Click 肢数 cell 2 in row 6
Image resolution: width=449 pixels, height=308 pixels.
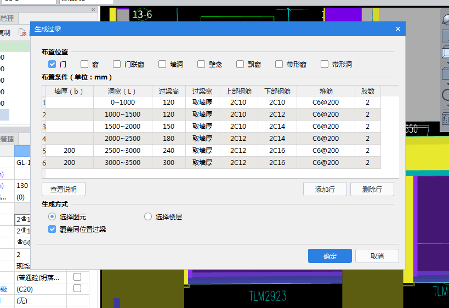pyautogui.click(x=368, y=163)
